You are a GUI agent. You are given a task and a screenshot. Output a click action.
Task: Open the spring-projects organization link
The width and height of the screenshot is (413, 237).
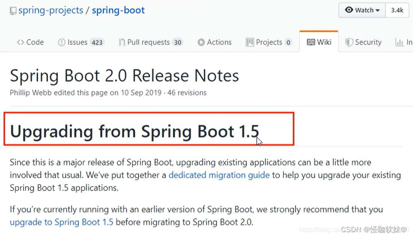point(51,11)
